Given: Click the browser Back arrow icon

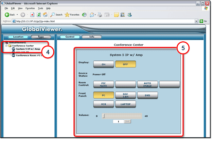Looking at the screenshot, I should [6, 15].
